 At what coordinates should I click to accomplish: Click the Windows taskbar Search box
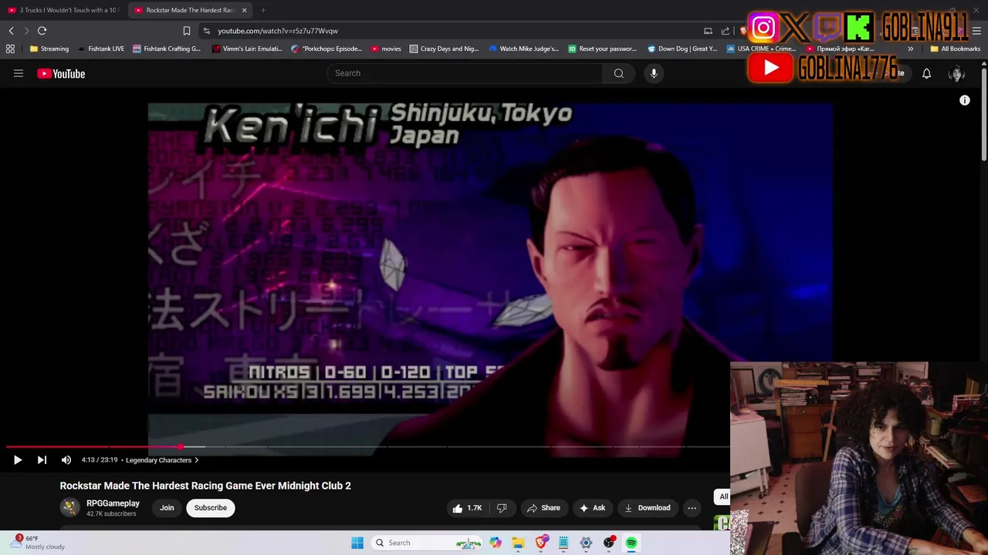click(425, 543)
